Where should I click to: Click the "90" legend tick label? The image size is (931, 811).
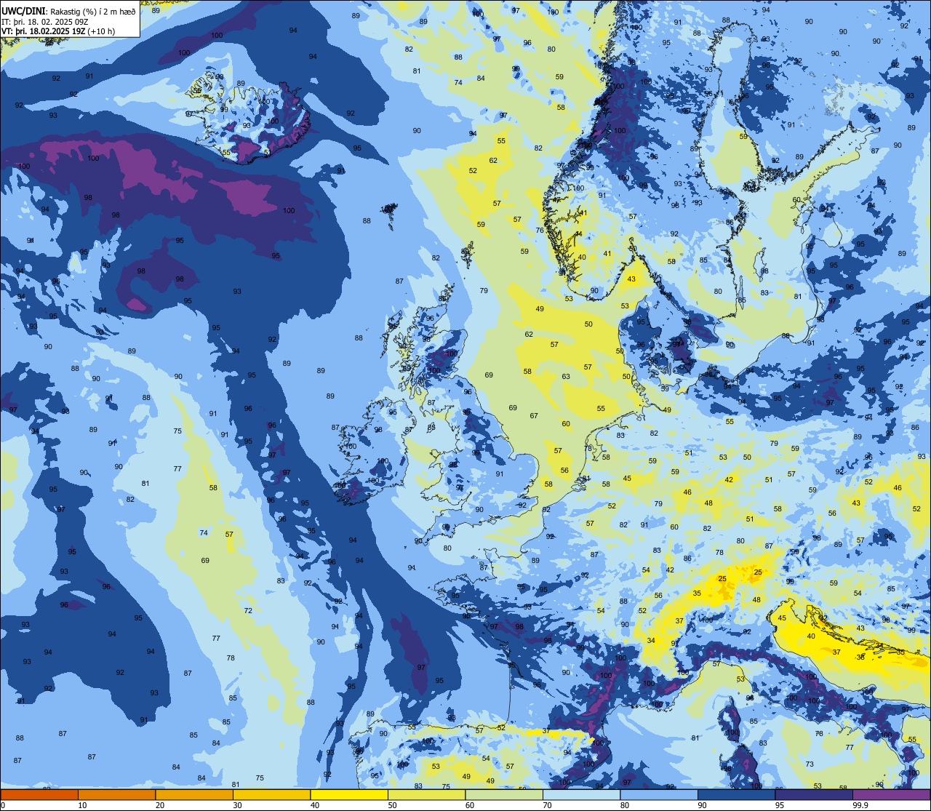(x=703, y=805)
